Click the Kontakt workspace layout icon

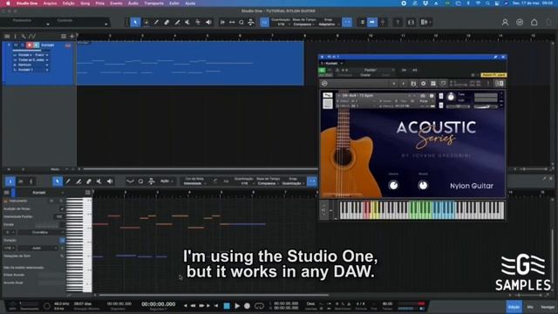tap(433, 84)
